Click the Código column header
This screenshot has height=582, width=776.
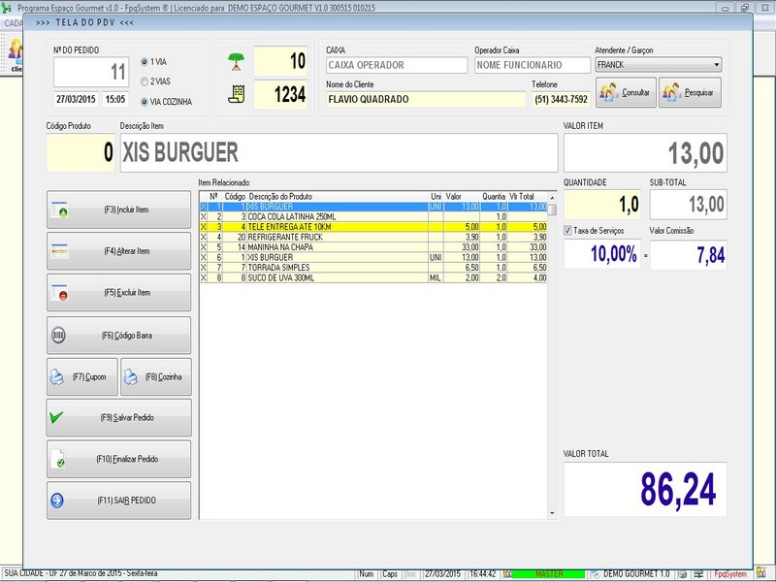pyautogui.click(x=235, y=197)
